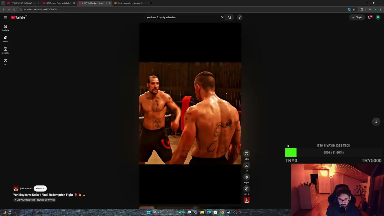Start voice search with the microphone
The width and height of the screenshot is (384, 216).
point(239,17)
